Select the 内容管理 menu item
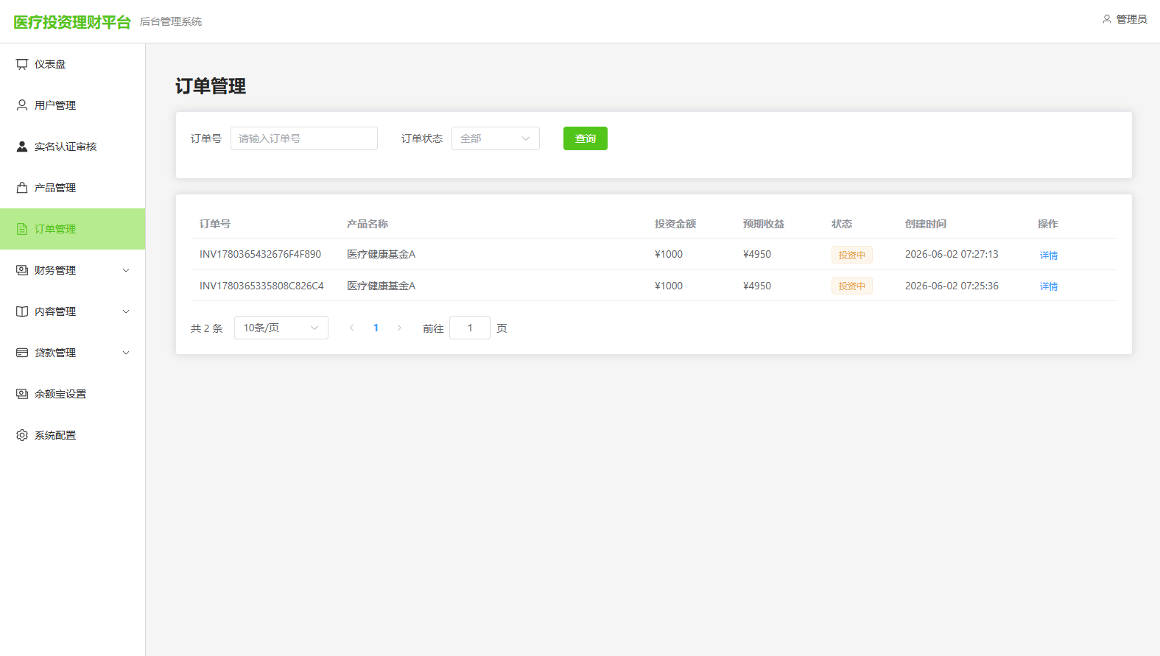Screen dimensions: 1160x656 click(x=73, y=311)
